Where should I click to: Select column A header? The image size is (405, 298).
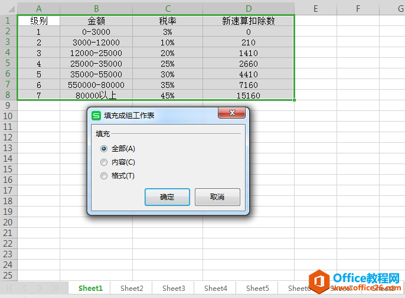pyautogui.click(x=39, y=9)
